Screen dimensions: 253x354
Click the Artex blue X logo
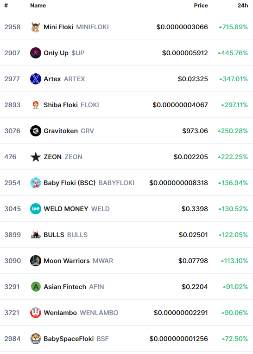click(35, 79)
